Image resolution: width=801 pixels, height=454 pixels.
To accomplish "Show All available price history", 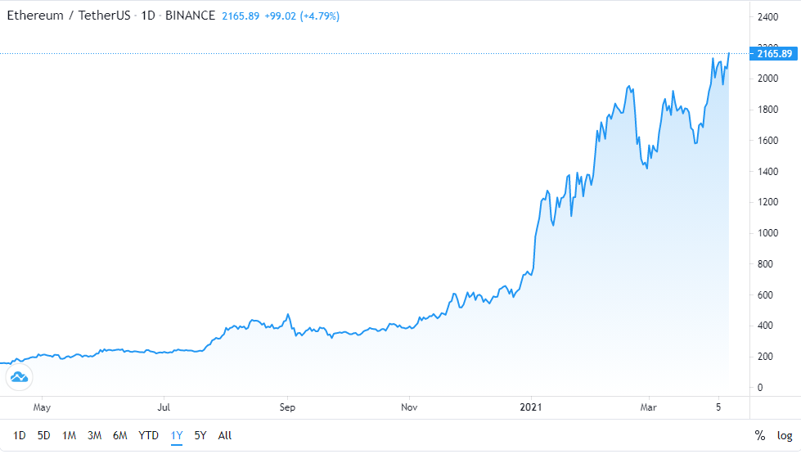I will tap(225, 435).
